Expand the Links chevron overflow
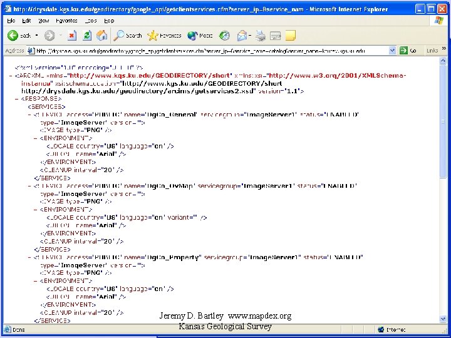This screenshot has height=338, width=451. (x=444, y=49)
